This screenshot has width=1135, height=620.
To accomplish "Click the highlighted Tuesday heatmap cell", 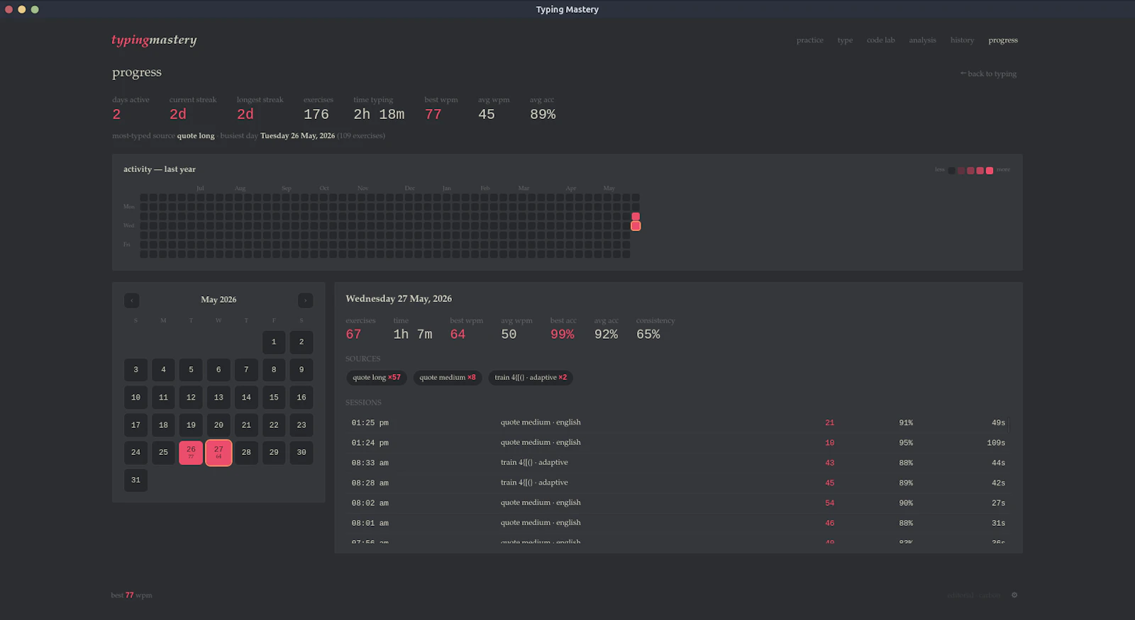I will click(636, 216).
